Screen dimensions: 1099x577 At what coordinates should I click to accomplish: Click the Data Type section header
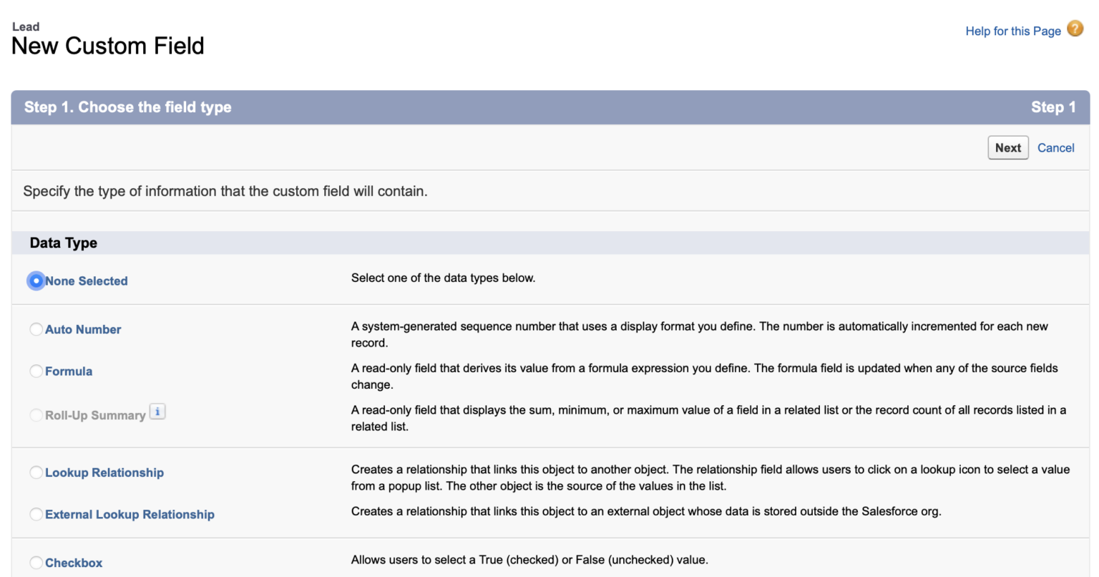click(64, 243)
